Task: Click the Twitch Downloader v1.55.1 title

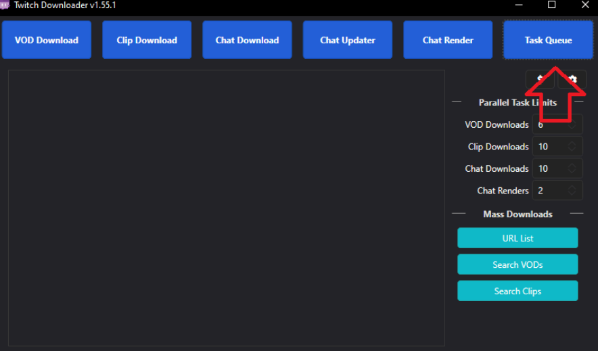Action: coord(65,5)
